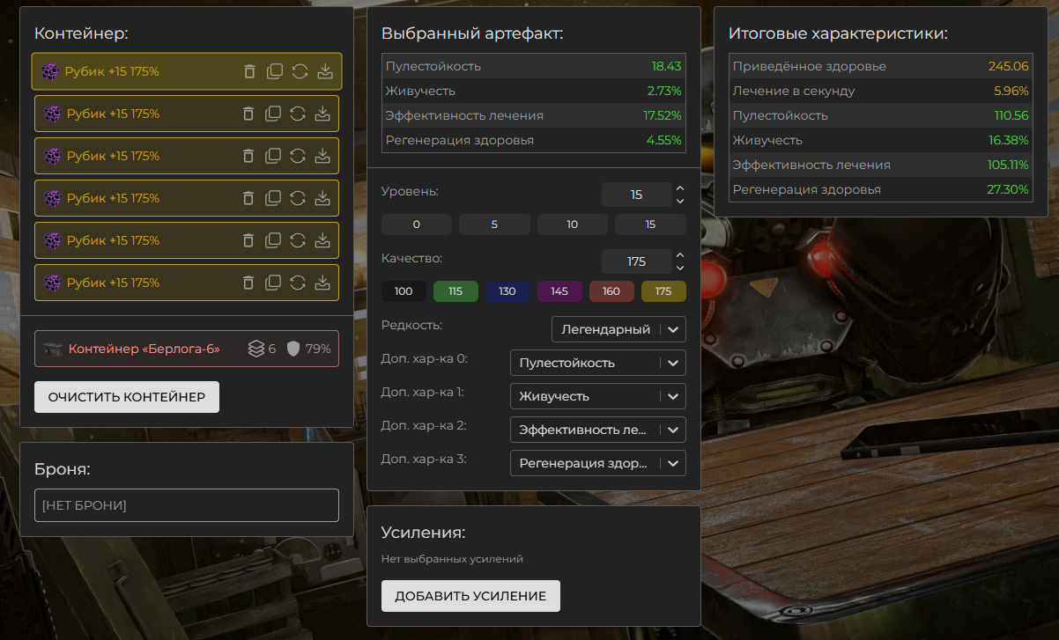This screenshot has height=640, width=1059.
Task: Open Доп. хар-ка 0 dropdown showing Пулестойкость
Action: click(x=598, y=363)
